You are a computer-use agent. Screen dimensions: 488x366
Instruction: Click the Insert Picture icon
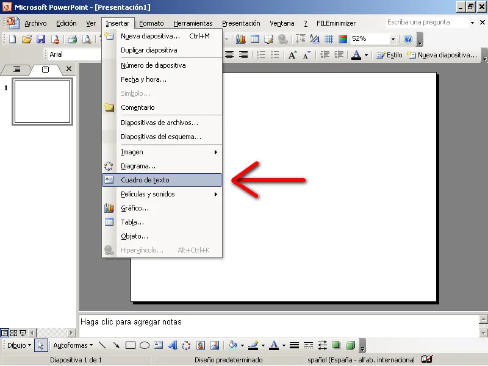tap(215, 345)
